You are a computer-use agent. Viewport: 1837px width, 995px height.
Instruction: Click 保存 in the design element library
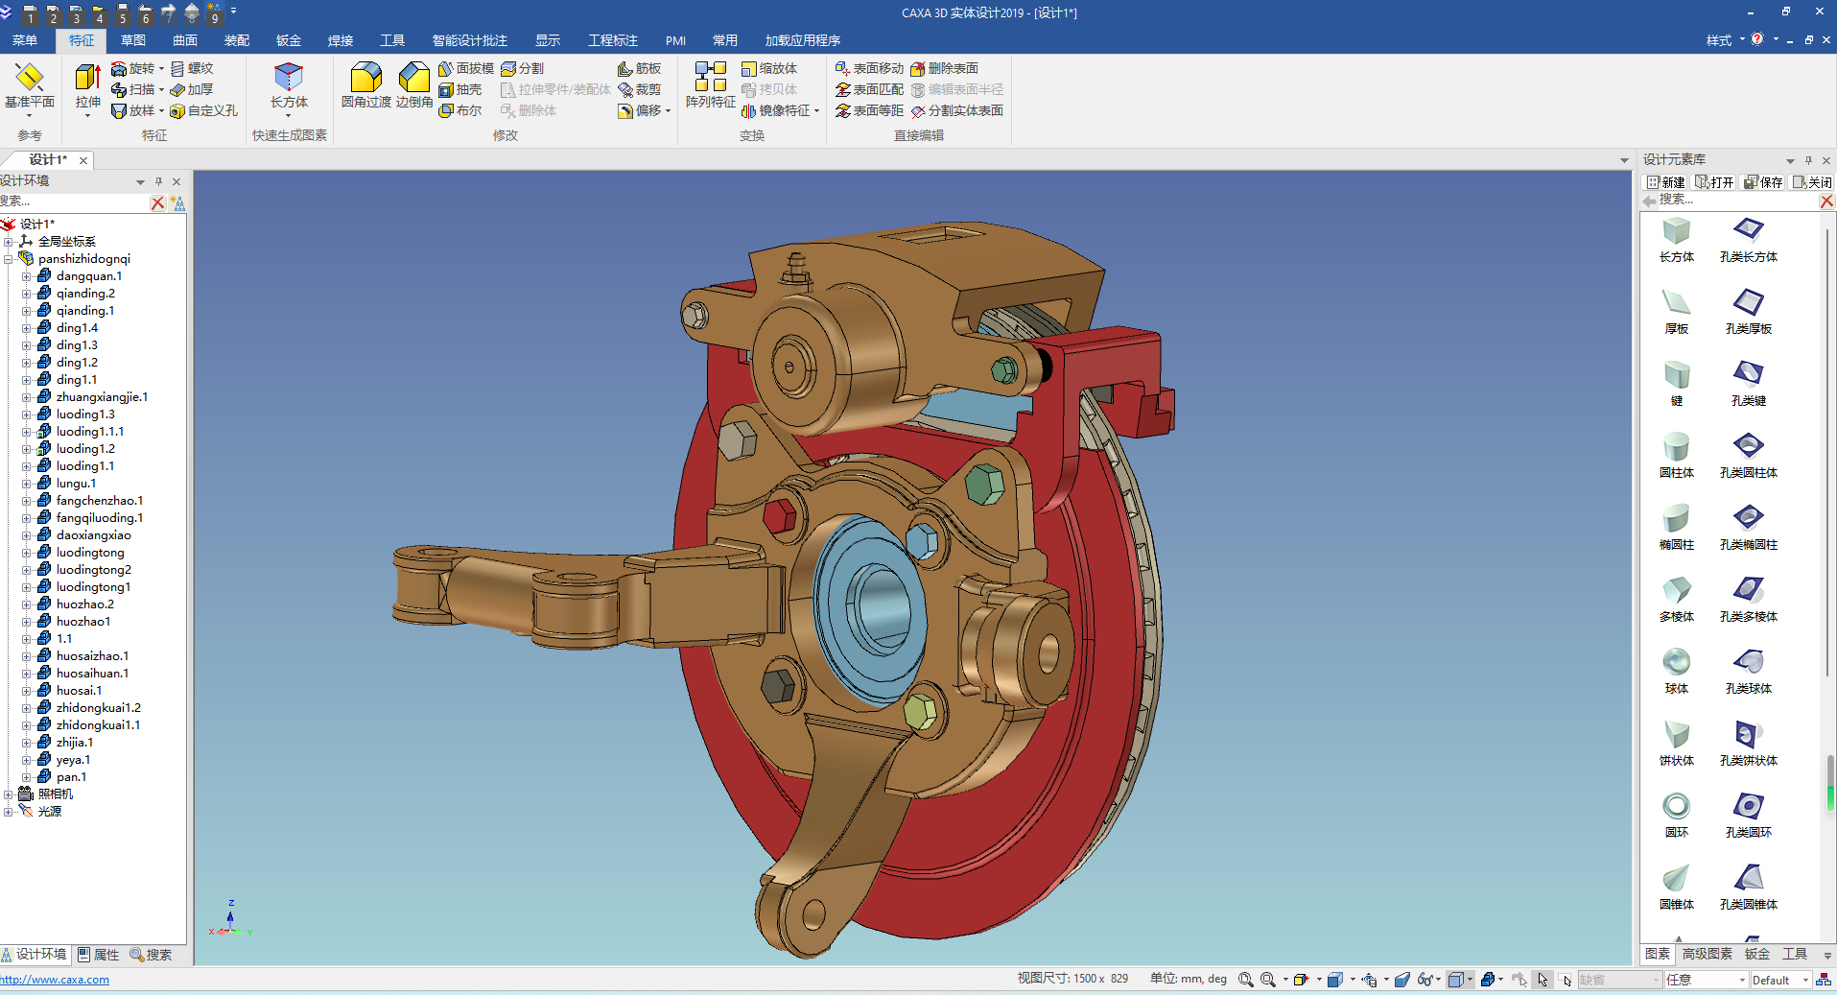(1763, 182)
